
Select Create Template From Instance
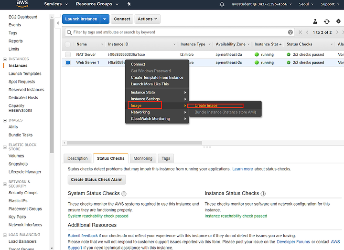pos(157,78)
